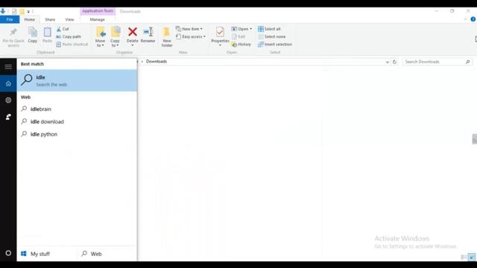Create a New folder from the ribbon
477x268 pixels.
[x=167, y=36]
